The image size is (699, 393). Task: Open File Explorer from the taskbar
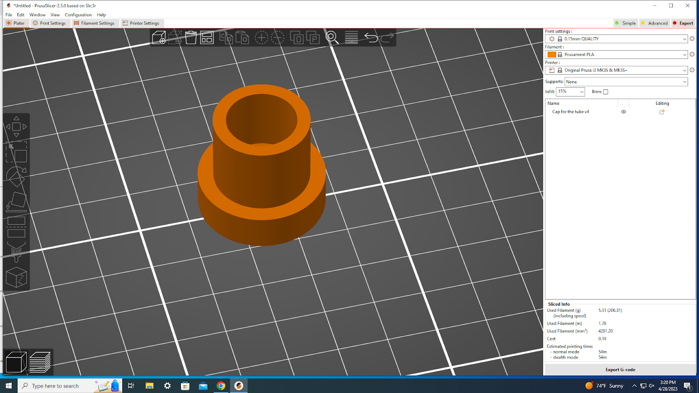[x=149, y=386]
